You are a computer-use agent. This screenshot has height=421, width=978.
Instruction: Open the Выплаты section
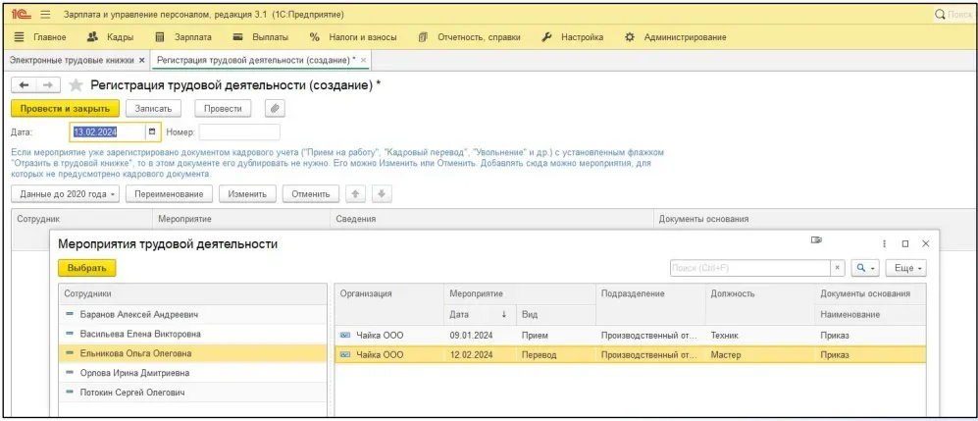click(260, 37)
